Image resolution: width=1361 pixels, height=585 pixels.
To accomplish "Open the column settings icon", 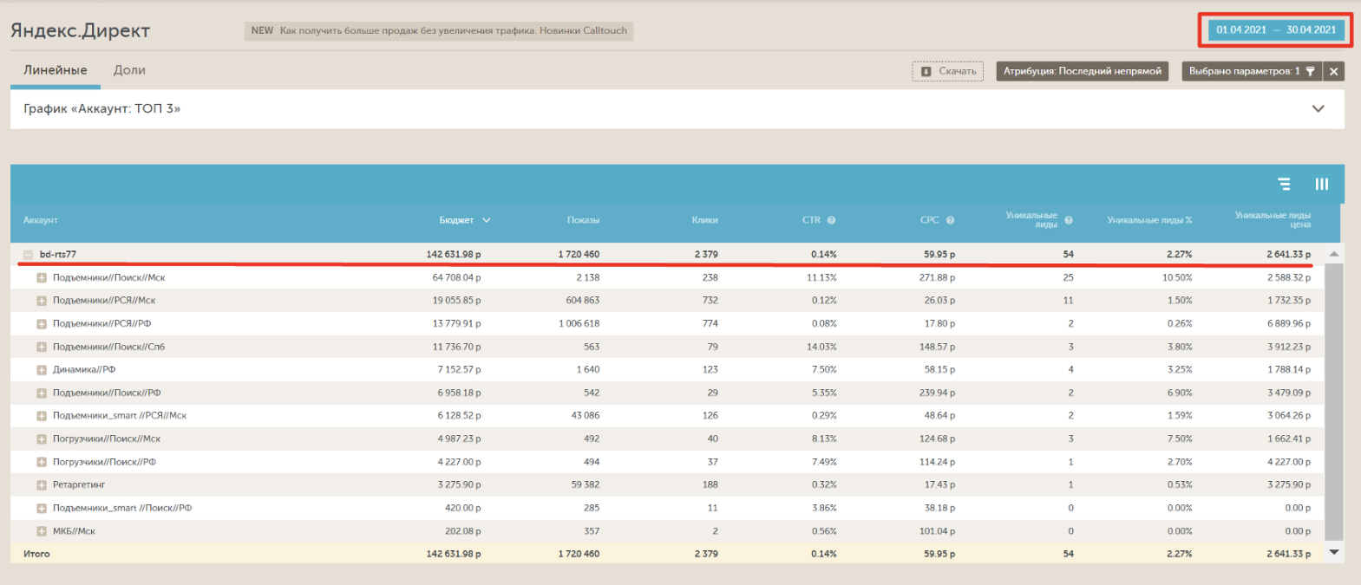I will click(1321, 184).
